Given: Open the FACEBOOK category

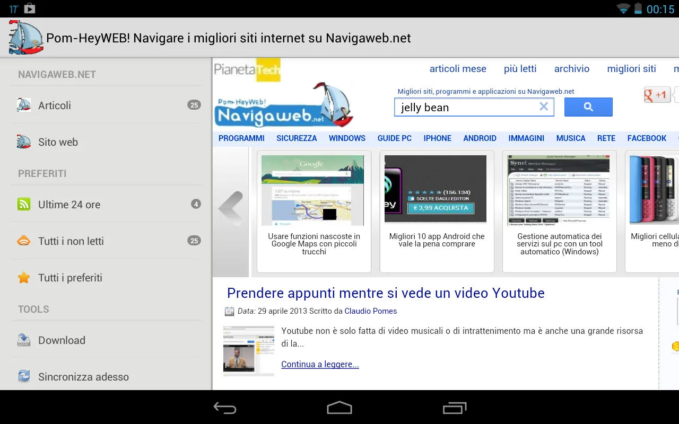Looking at the screenshot, I should (647, 138).
